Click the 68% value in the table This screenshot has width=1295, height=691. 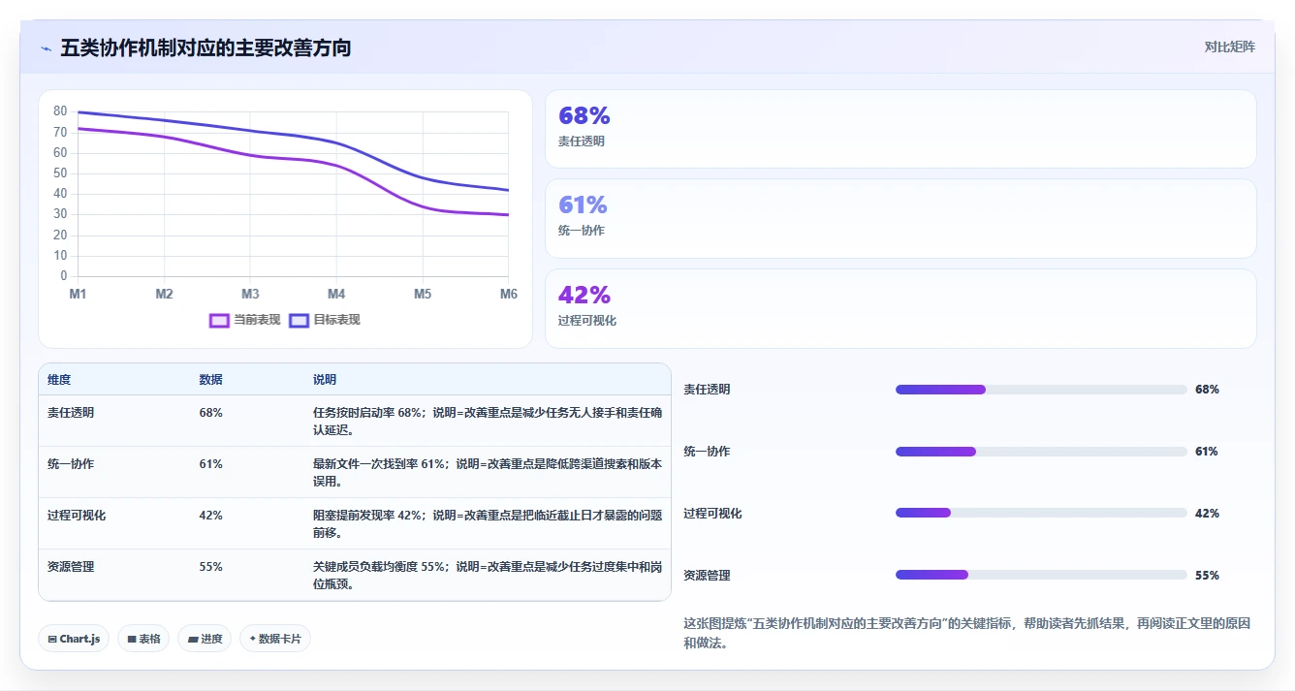point(210,413)
